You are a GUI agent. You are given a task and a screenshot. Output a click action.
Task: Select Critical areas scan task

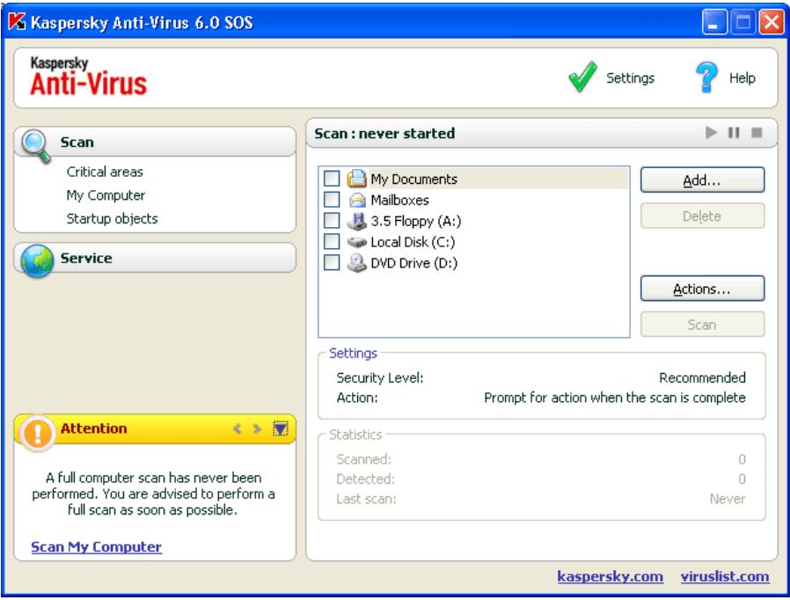click(x=105, y=172)
